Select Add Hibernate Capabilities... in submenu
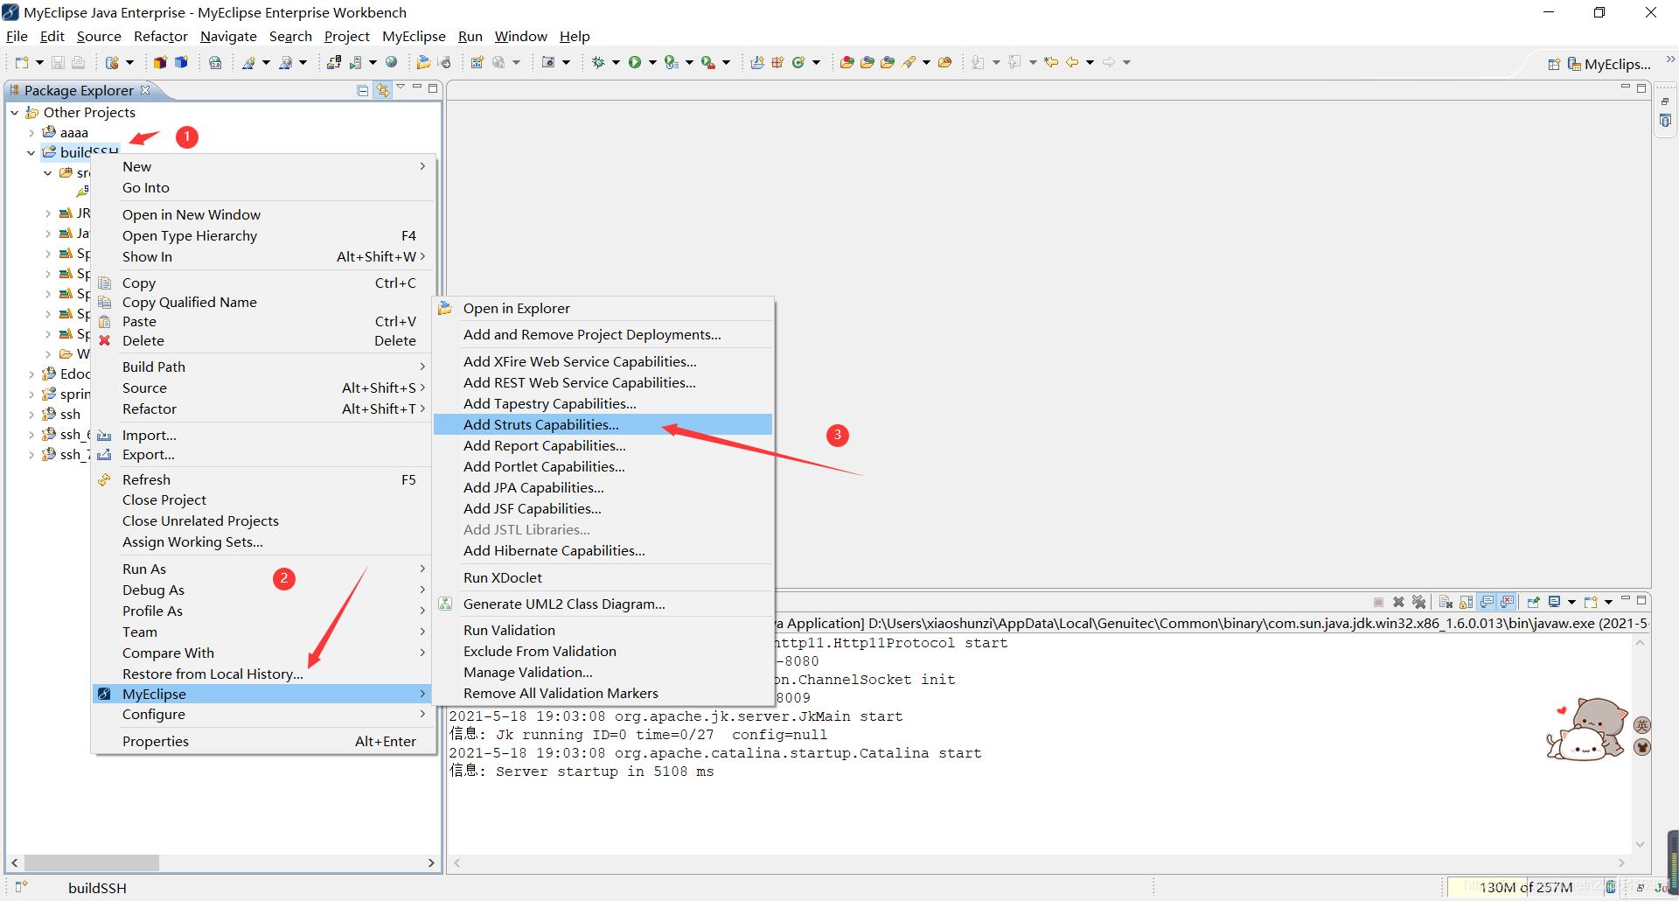 click(603, 550)
